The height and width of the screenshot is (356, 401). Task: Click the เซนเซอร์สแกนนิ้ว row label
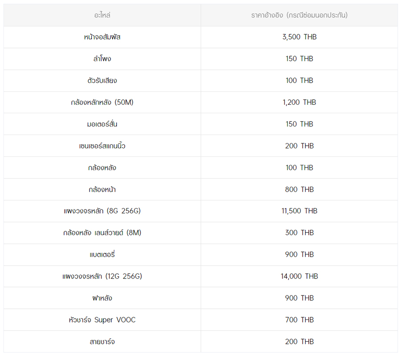click(102, 146)
